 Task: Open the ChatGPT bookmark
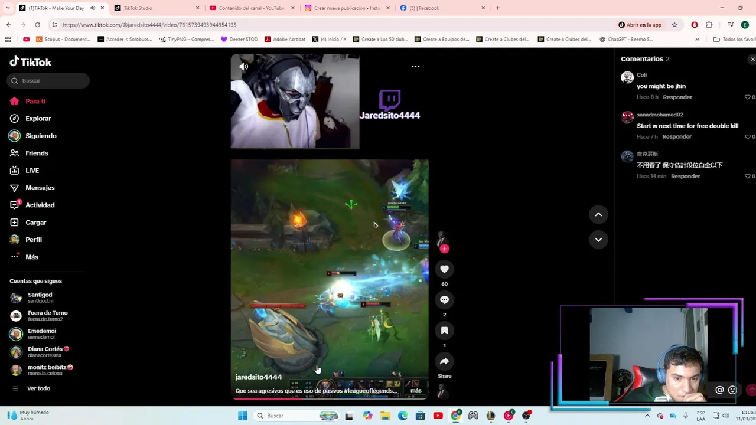pyautogui.click(x=625, y=40)
